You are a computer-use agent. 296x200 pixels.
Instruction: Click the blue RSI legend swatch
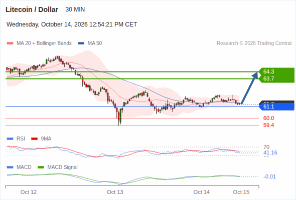point(10,139)
